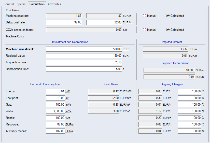Edit the Foot print area field
Screen dimensions: 210x143
(55, 98)
